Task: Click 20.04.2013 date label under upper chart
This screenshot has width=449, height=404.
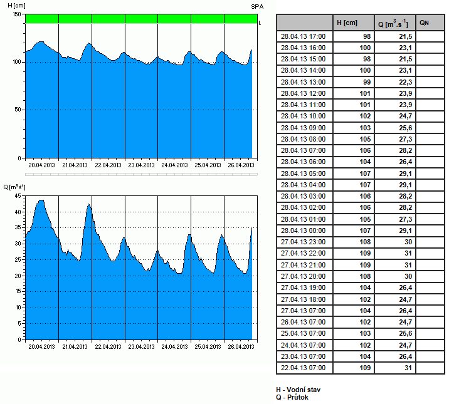Action: (x=42, y=165)
